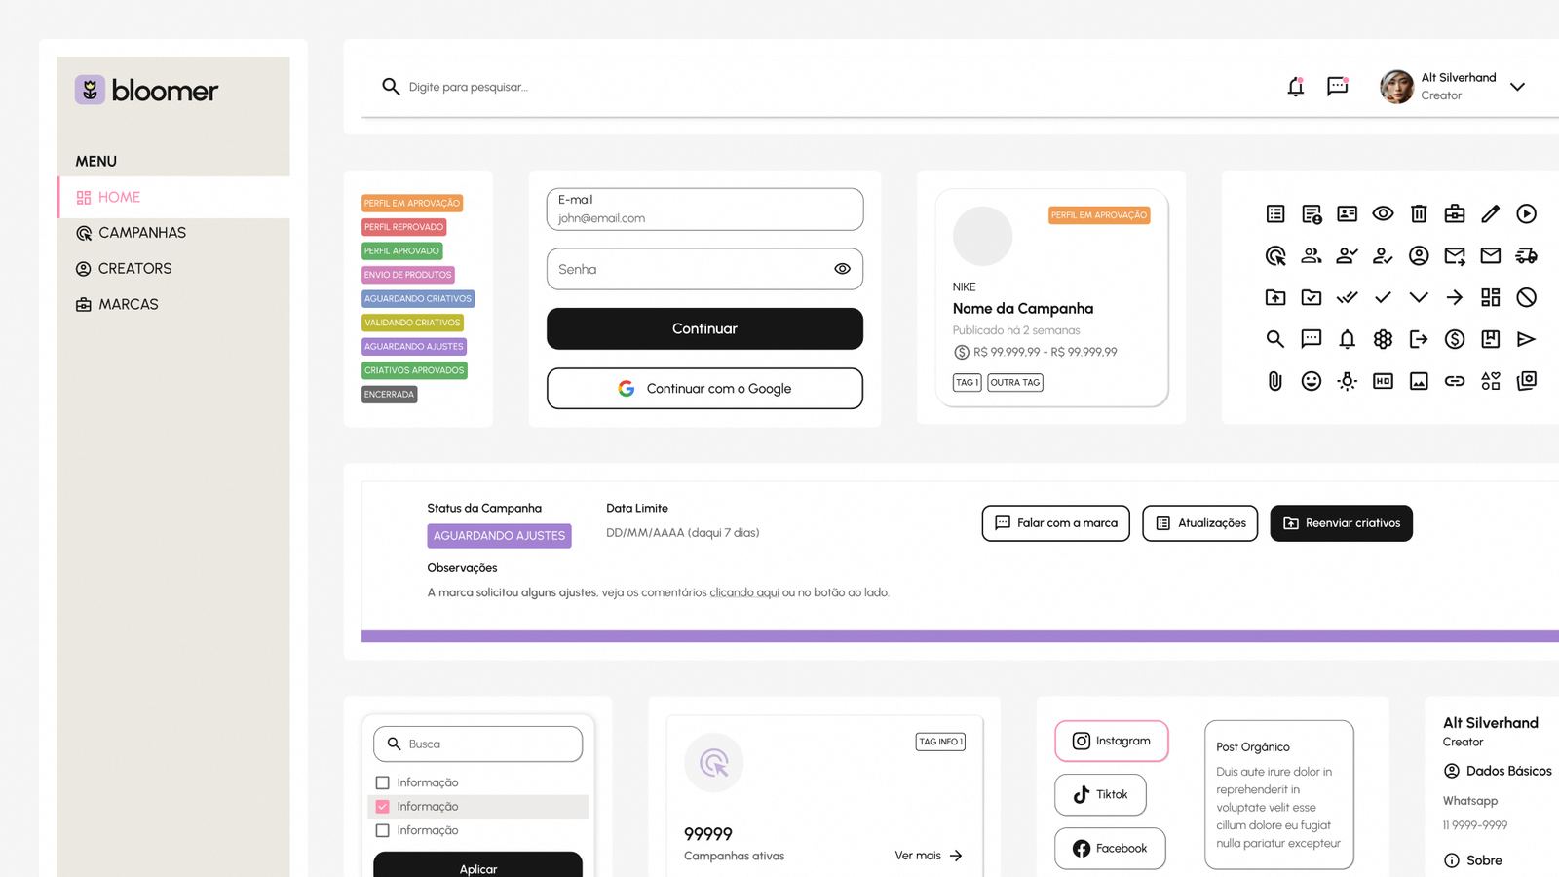Image resolution: width=1559 pixels, height=877 pixels.
Task: Select the folder upload icon
Action: point(1275,297)
